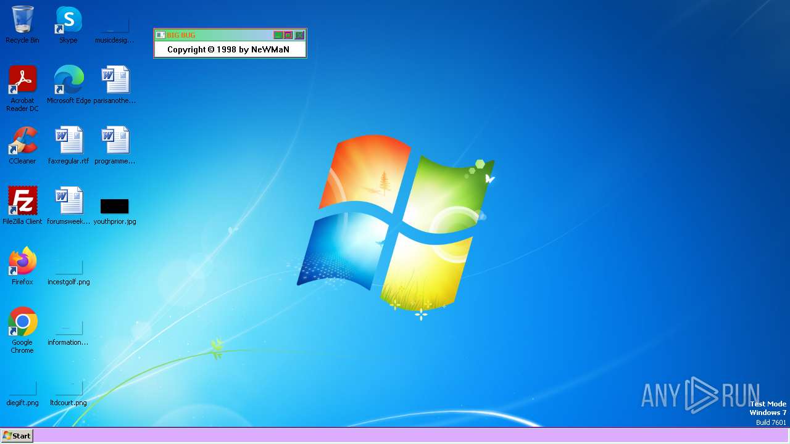The width and height of the screenshot is (790, 444).
Task: Maximize the BIG BUG window
Action: coord(288,35)
